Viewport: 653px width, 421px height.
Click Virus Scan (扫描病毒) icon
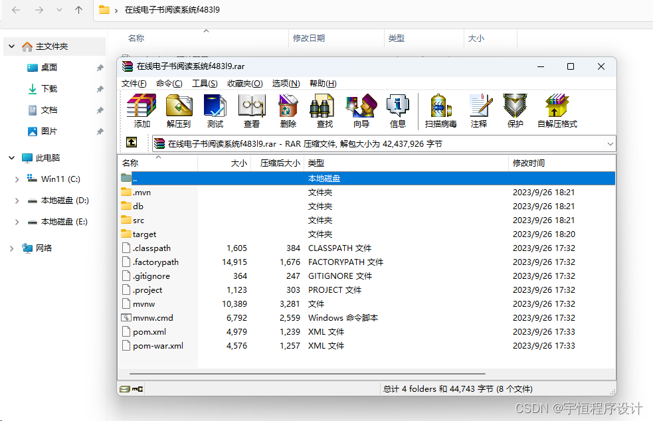tap(440, 110)
